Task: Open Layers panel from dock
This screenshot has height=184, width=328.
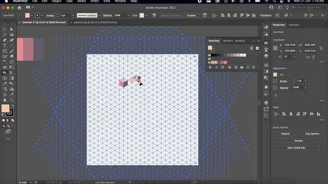Action: (x=266, y=103)
